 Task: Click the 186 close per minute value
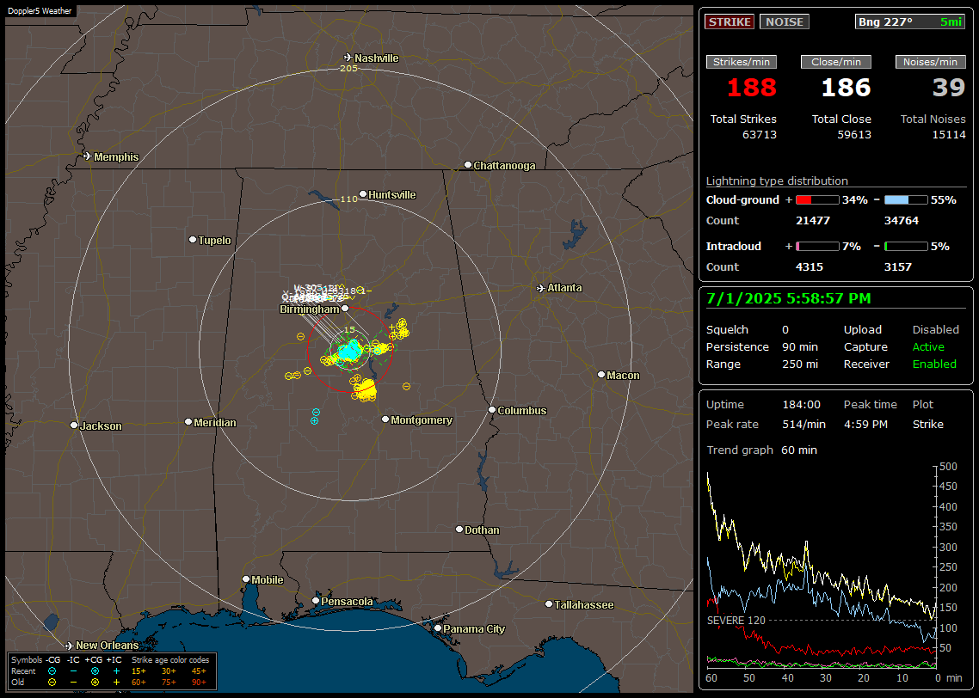846,88
